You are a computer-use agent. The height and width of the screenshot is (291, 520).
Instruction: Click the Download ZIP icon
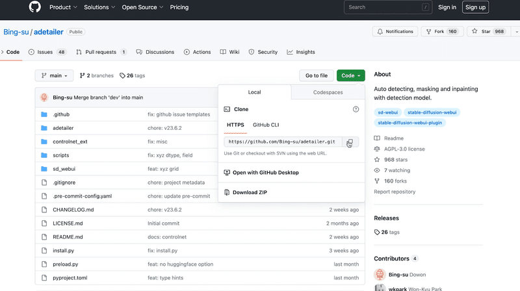227,192
